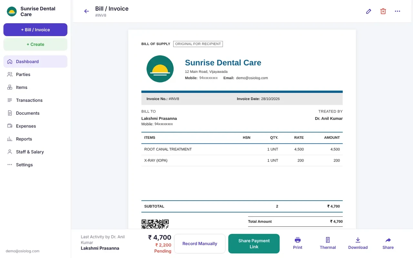Viewport: 413px width, 258px height.
Task: Choose Thermal print option
Action: coord(328,243)
